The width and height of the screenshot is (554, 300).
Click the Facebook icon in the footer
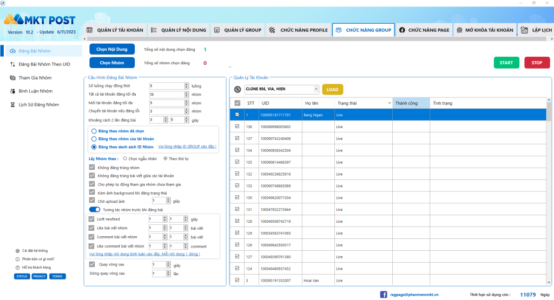point(384,295)
